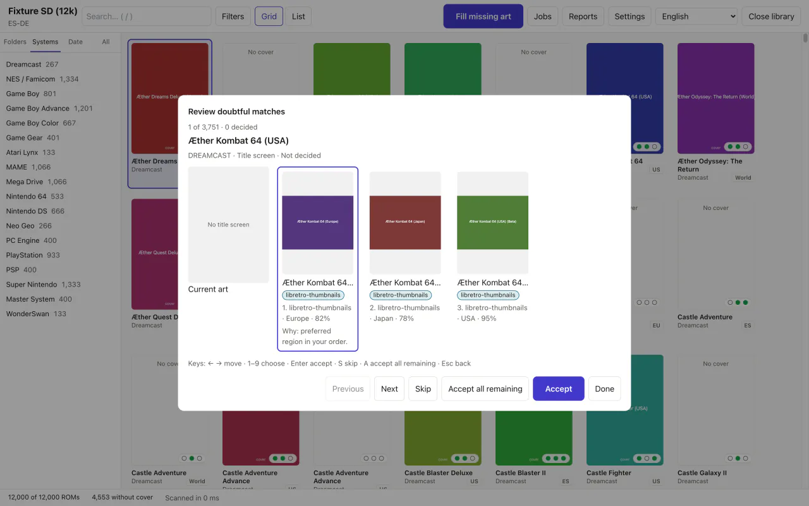
Task: Select PC Engine system
Action: (x=60, y=240)
